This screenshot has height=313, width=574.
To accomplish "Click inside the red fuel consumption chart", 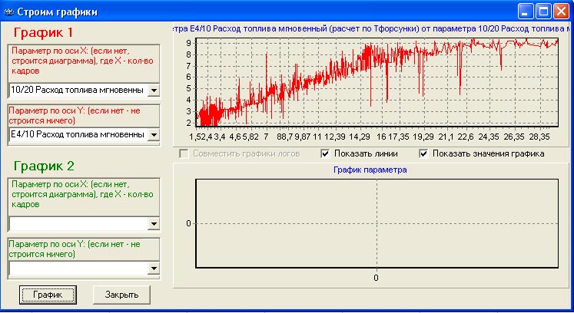I will pos(377,82).
